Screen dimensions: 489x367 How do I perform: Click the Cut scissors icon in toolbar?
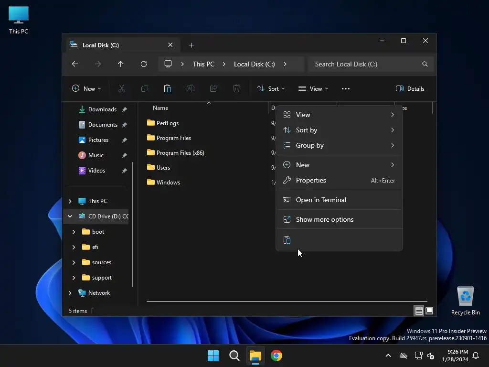pyautogui.click(x=122, y=88)
